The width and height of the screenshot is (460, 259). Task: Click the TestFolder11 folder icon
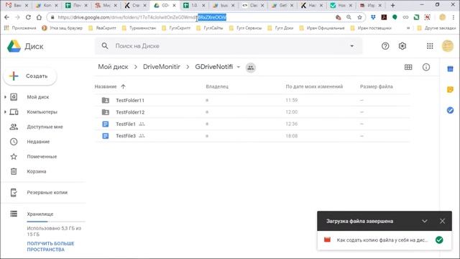click(106, 100)
